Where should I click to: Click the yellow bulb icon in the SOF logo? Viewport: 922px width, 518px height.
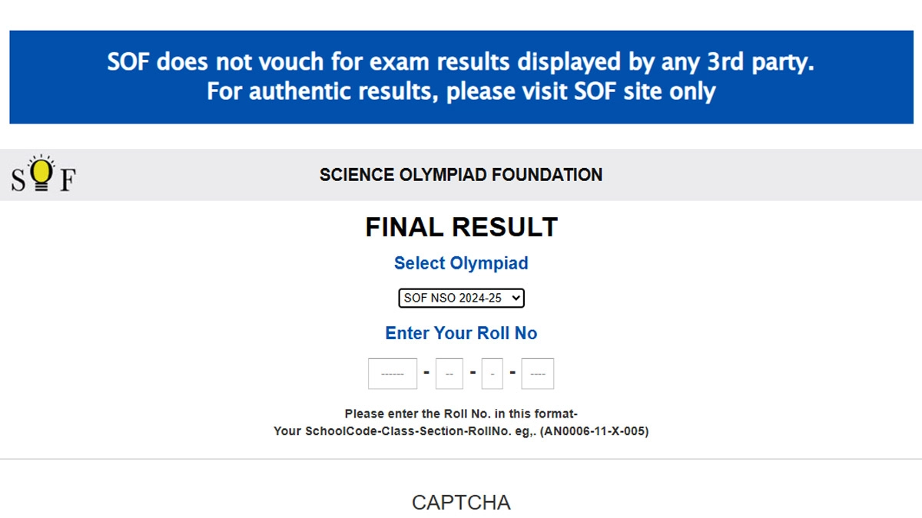coord(42,170)
